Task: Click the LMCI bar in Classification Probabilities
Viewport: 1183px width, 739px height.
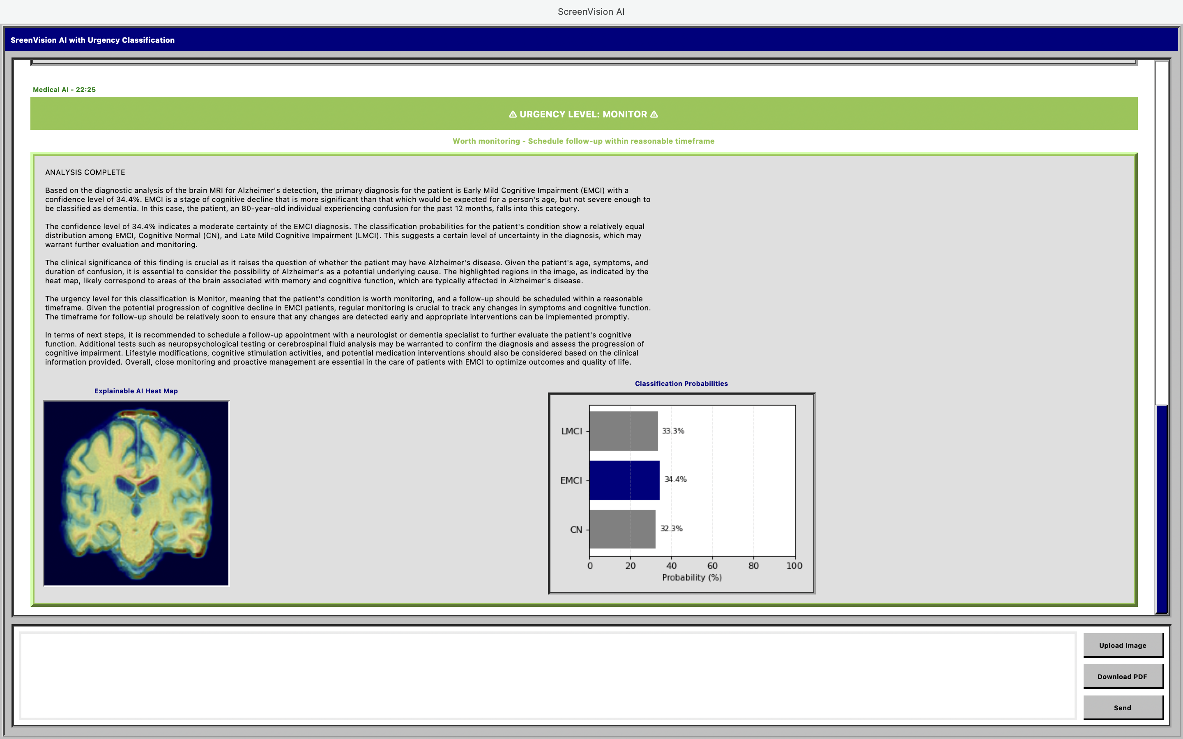Action: [624, 431]
